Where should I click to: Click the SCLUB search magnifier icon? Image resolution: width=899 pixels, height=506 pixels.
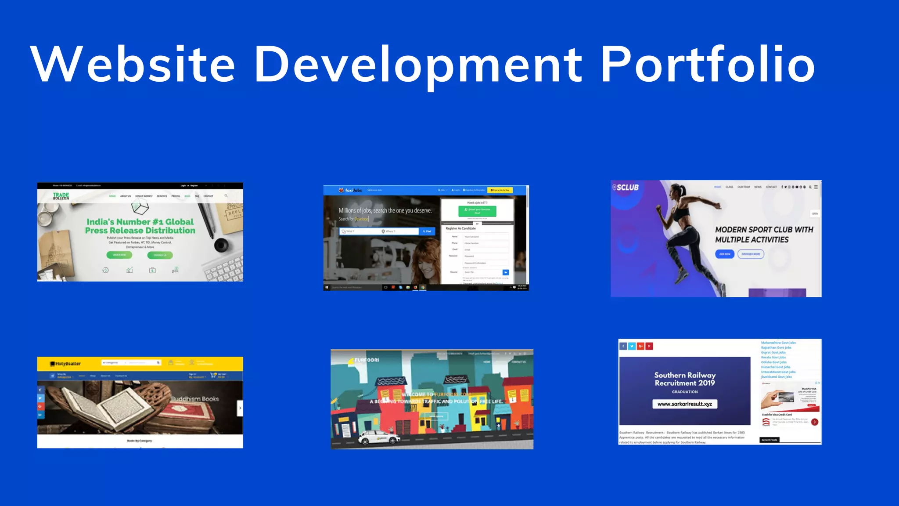810,187
